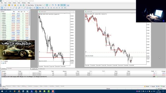This screenshot has width=166, height=93.
Task: Open dropdown arrow next to profiles icon
Action: (x=7, y=5)
